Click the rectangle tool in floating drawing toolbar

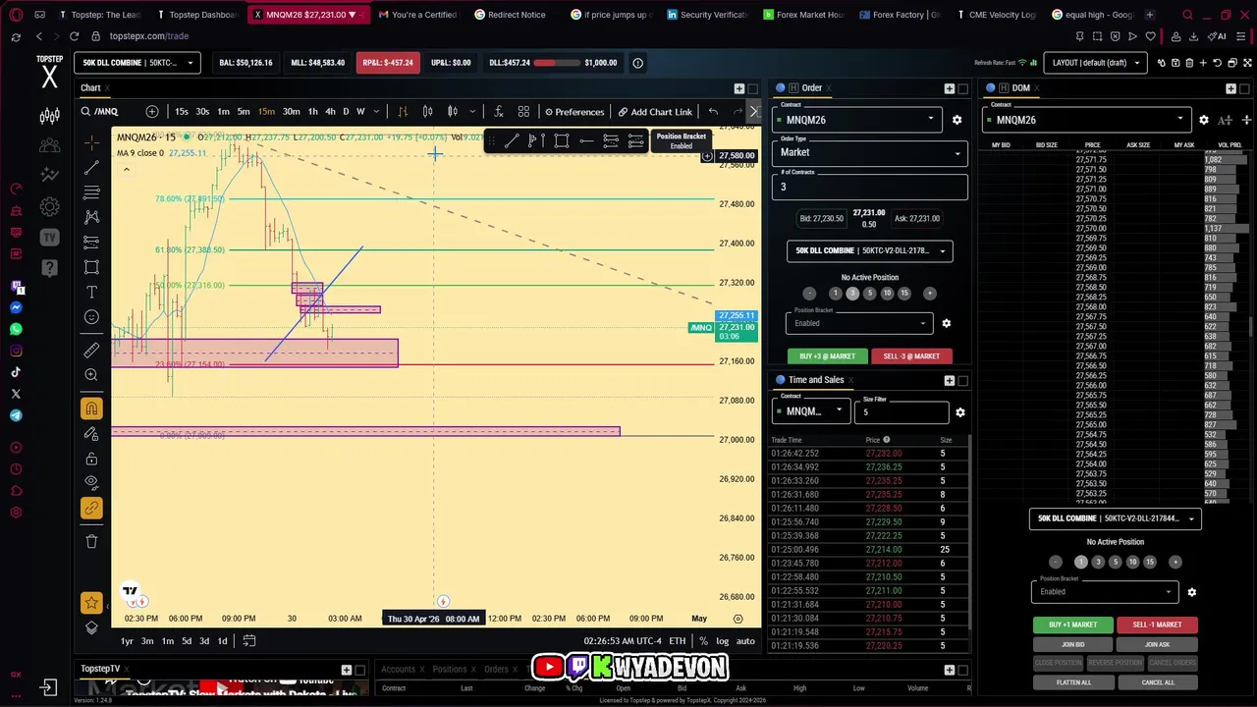[x=562, y=141]
